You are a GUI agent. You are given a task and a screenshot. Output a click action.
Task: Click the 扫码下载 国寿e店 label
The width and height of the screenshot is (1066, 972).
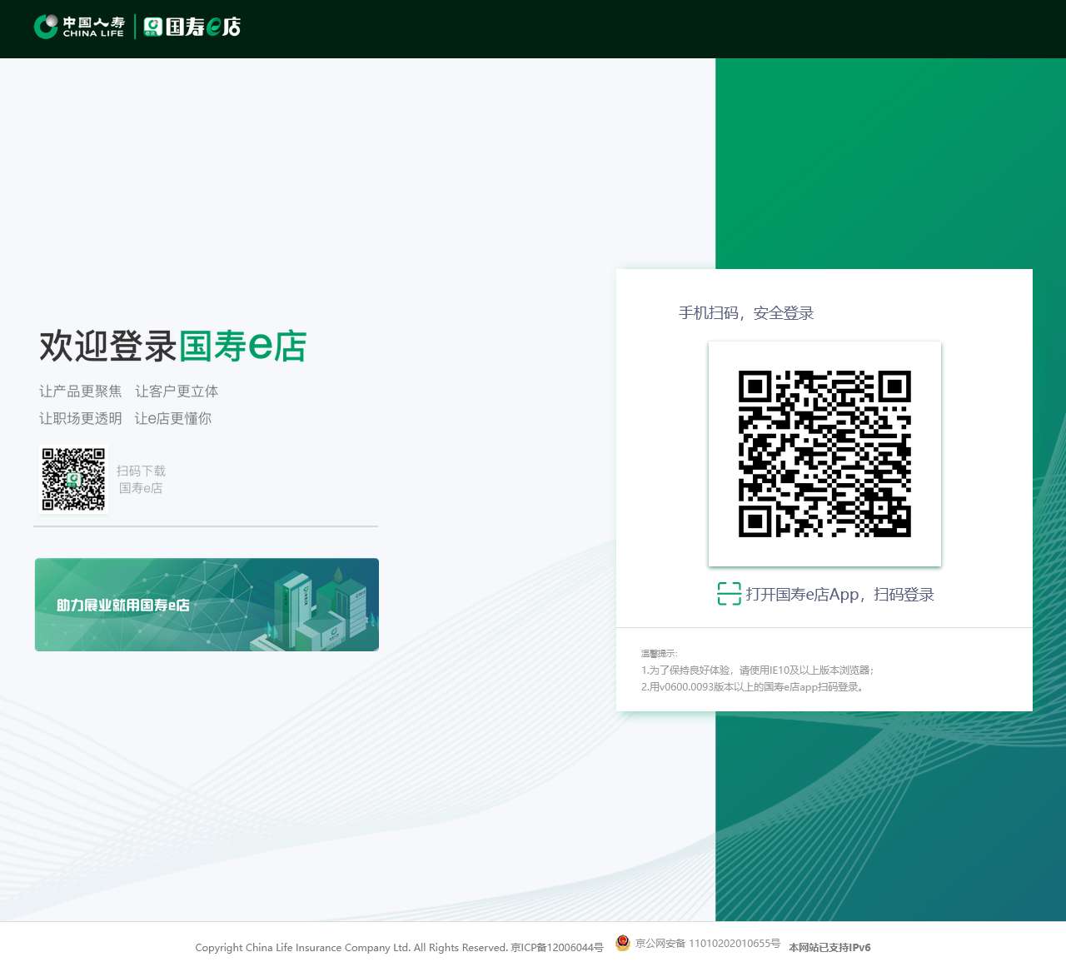click(x=141, y=480)
